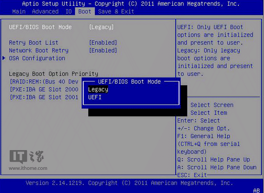Image resolution: width=264 pixels, height=193 pixels.
Task: Click the www.ithome.com link text
Action: pos(28,168)
